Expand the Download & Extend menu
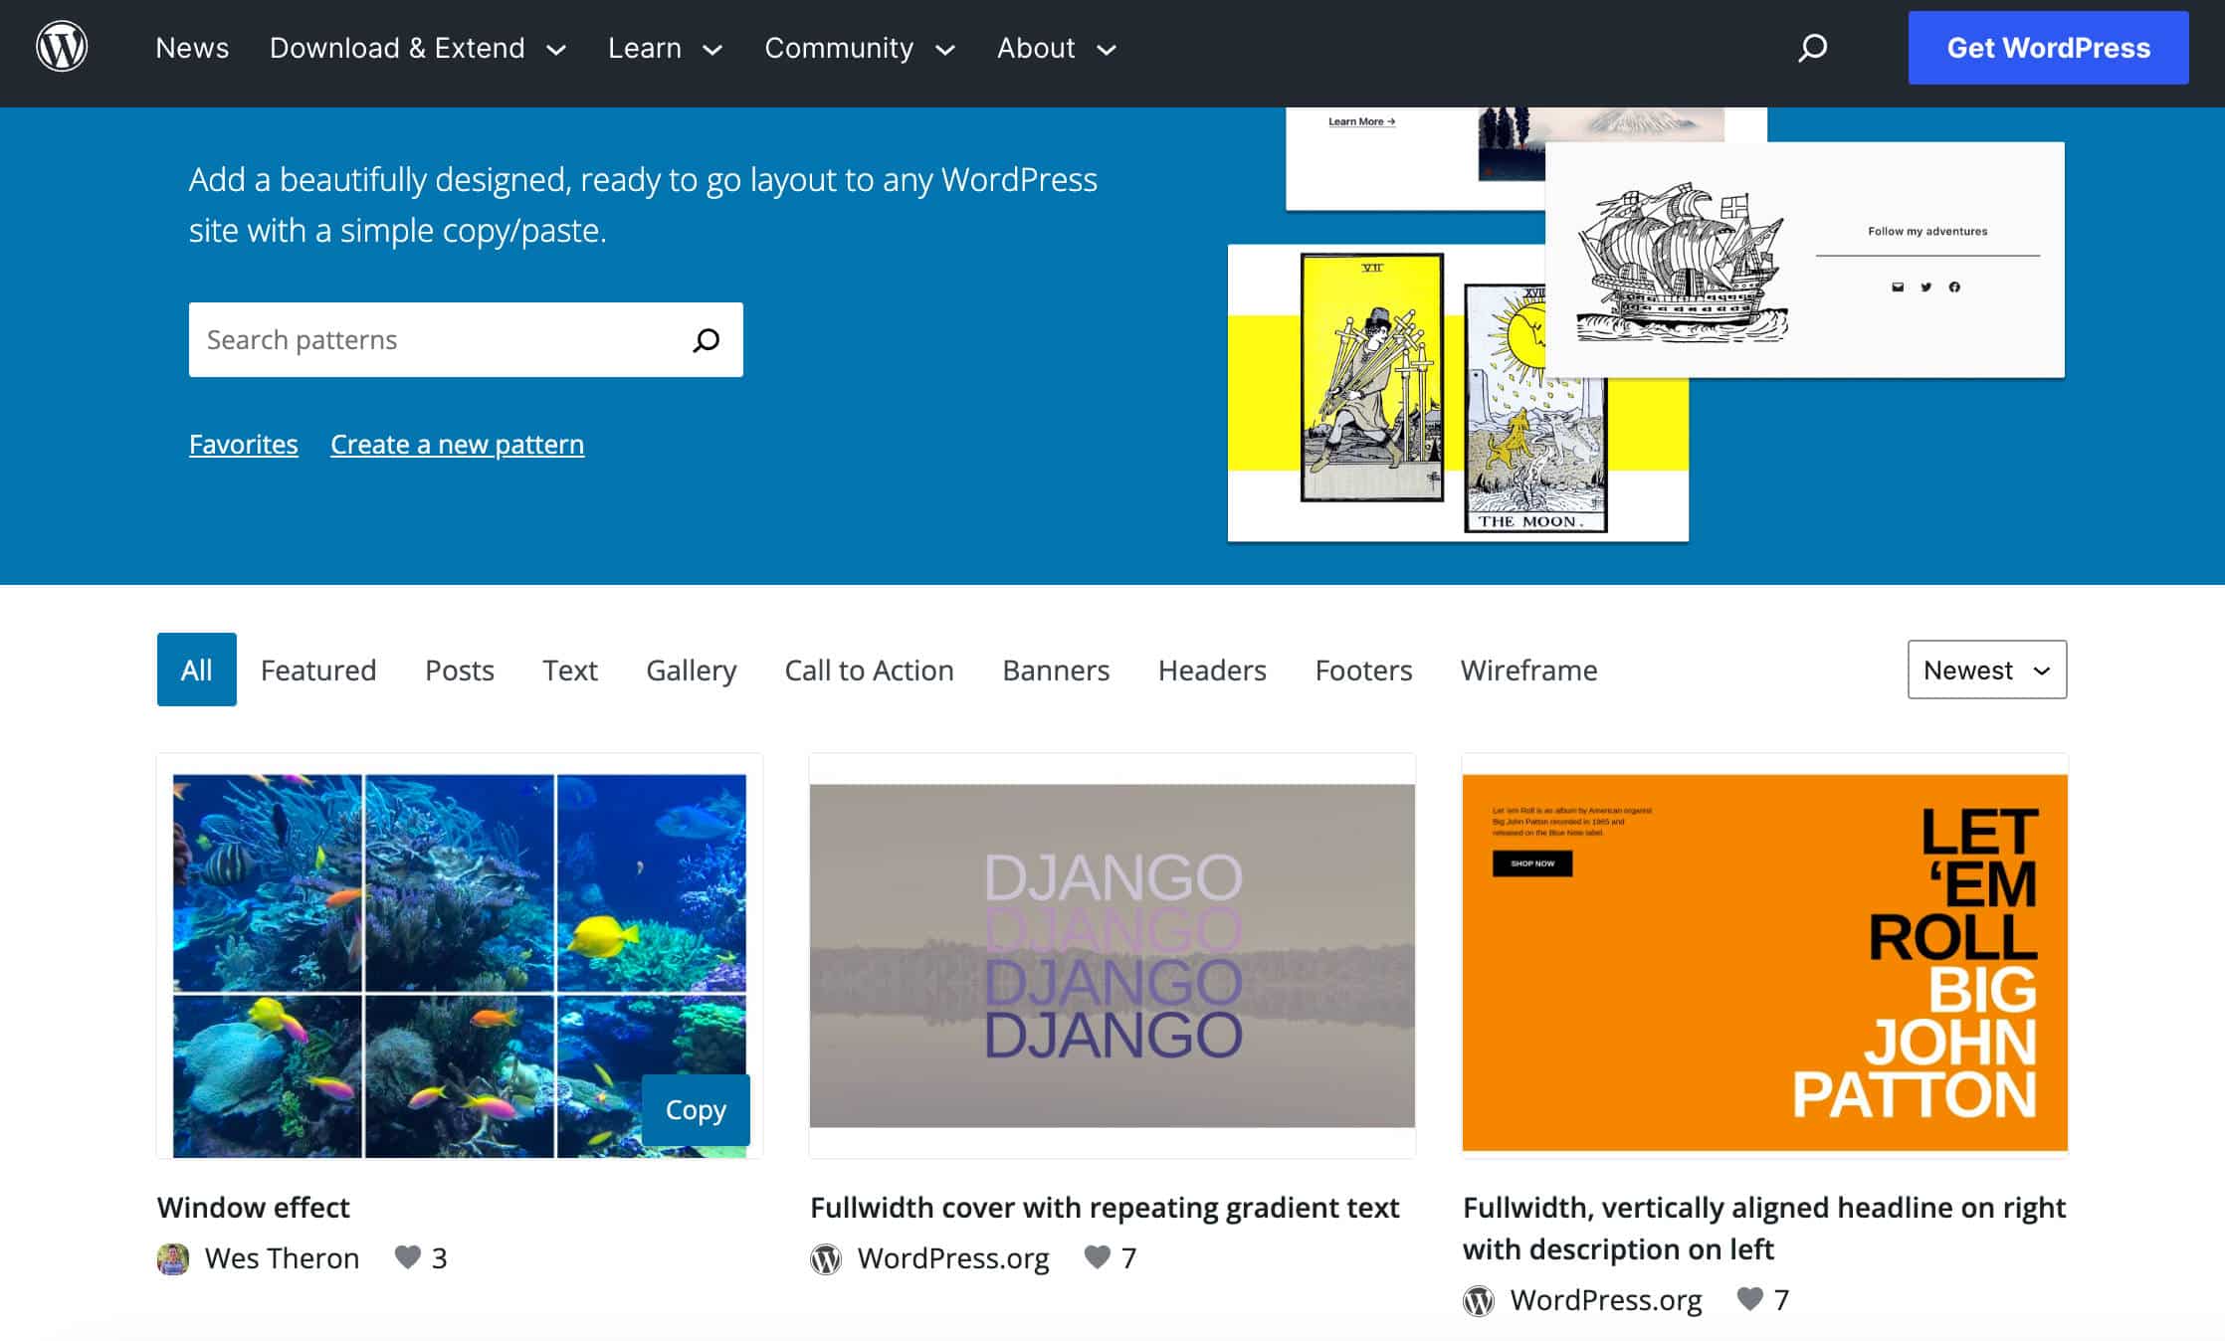Image resolution: width=2225 pixels, height=1341 pixels. tap(417, 48)
